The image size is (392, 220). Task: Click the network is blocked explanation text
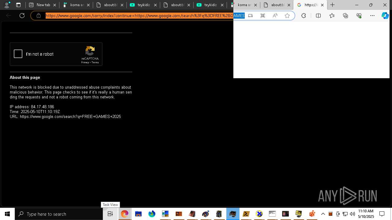71,92
